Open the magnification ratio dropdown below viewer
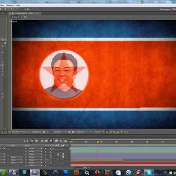This screenshot has width=176, height=176. (17, 132)
